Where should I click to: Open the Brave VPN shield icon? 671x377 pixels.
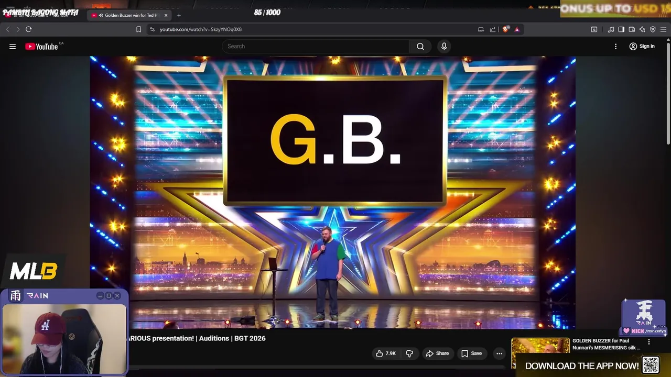(x=653, y=29)
